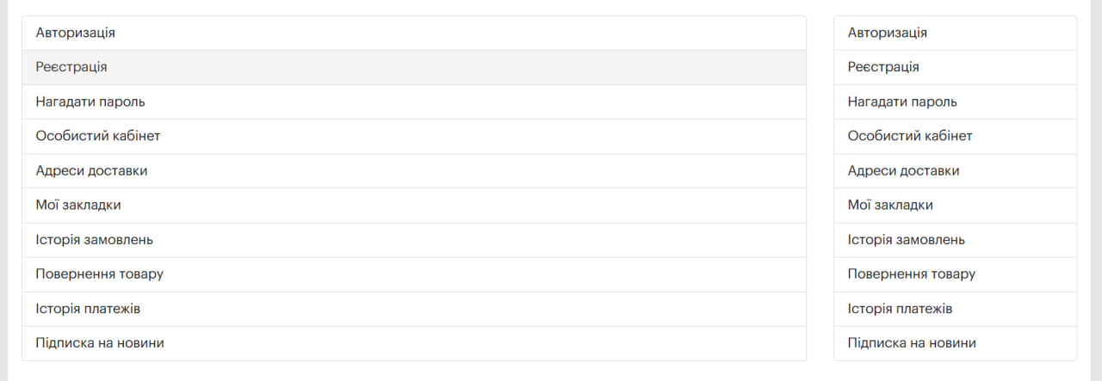This screenshot has height=381, width=1102.
Task: View Історія платежів in the right sidebar
Action: click(x=900, y=309)
